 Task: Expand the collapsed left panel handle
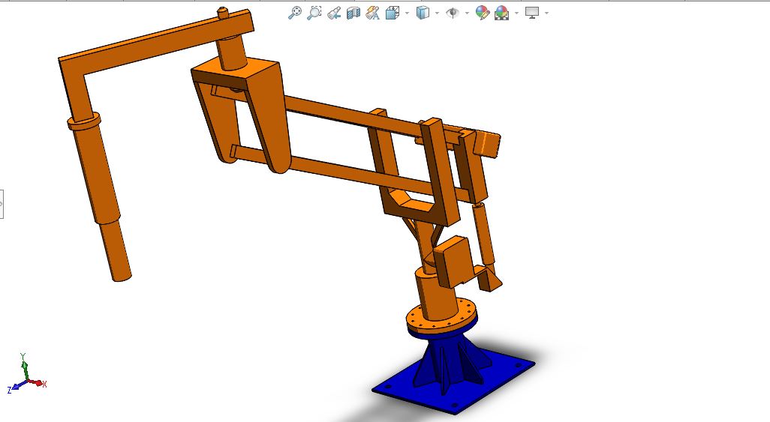tap(2, 203)
